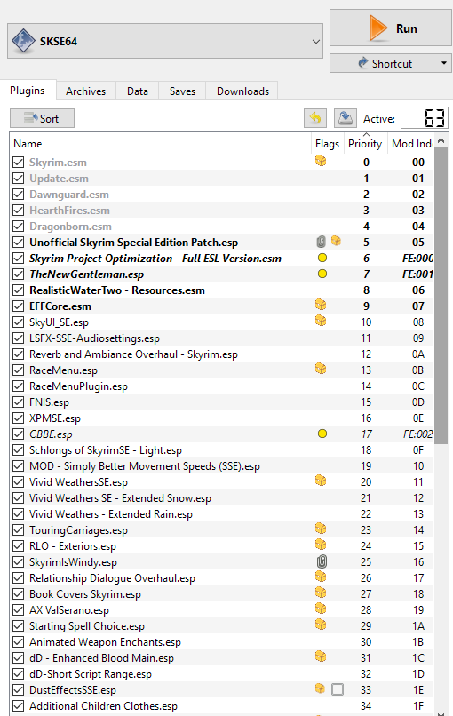Image resolution: width=453 pixels, height=716 pixels.
Task: Click the Run button
Action: pos(391,28)
